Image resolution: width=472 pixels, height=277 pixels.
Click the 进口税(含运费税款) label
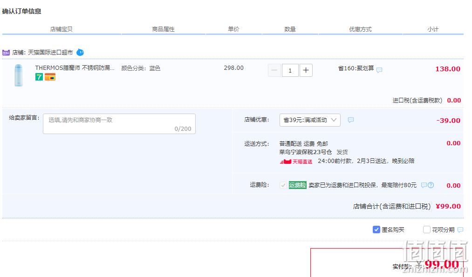click(417, 101)
